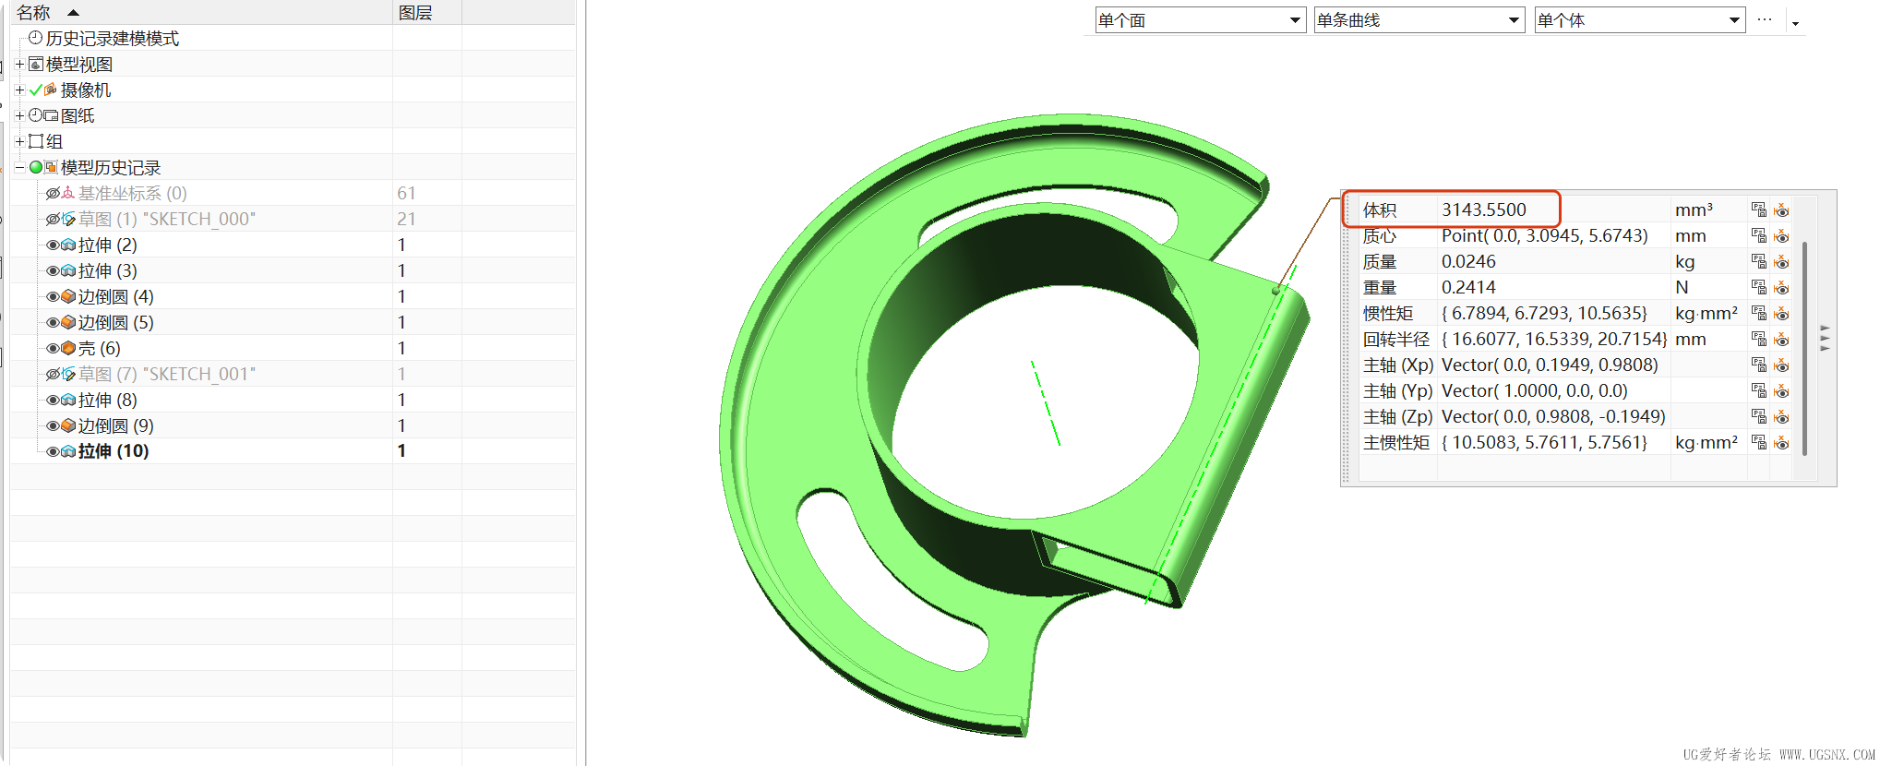Click the 基准坐标系 (0) datum icon
The width and height of the screenshot is (1880, 766).
point(68,193)
